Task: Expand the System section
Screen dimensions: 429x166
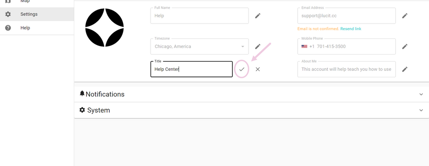Action: 251,110
